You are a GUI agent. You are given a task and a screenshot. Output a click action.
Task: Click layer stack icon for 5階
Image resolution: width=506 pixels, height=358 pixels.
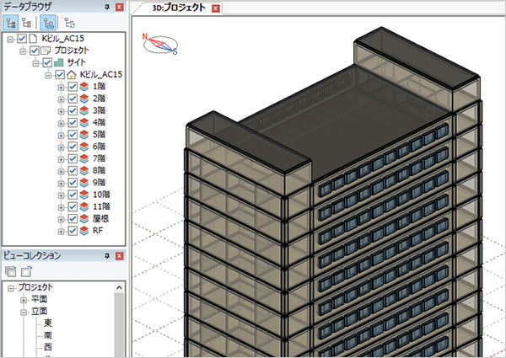pyautogui.click(x=83, y=135)
